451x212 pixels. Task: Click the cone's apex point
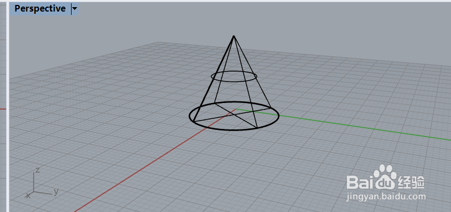coord(233,36)
